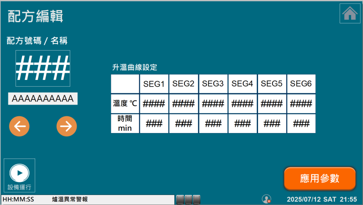363x205 pixels.
Task: Edit the SEG3 time in minutes
Action: pyautogui.click(x=213, y=124)
